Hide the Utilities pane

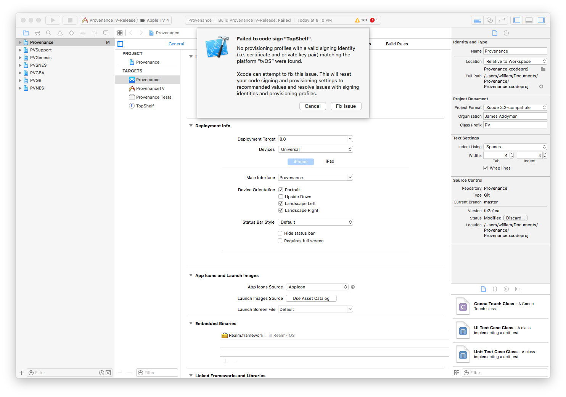click(x=541, y=20)
